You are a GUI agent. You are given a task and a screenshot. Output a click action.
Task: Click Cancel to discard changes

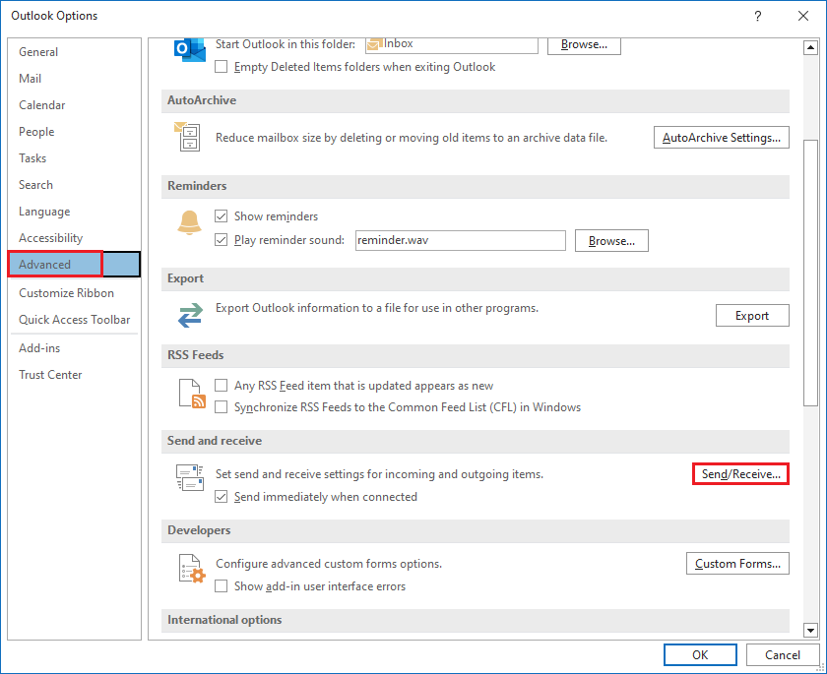pyautogui.click(x=782, y=654)
